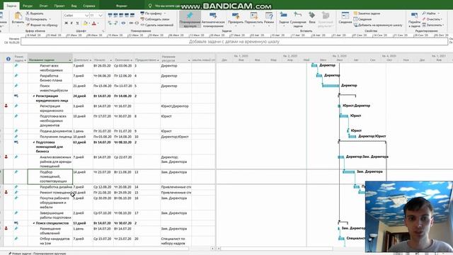Image resolution: width=453 pixels, height=255 pixels.
Task: Click Добавить на временную шкалу
Action: pyautogui.click(x=378, y=25)
